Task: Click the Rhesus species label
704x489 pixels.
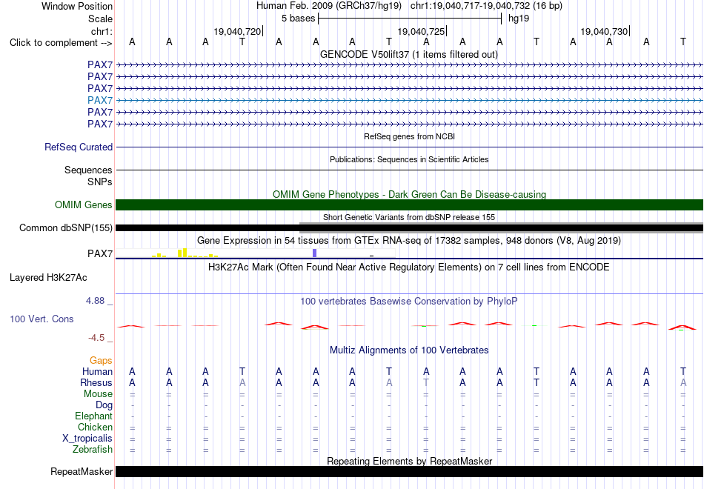Action: click(96, 382)
